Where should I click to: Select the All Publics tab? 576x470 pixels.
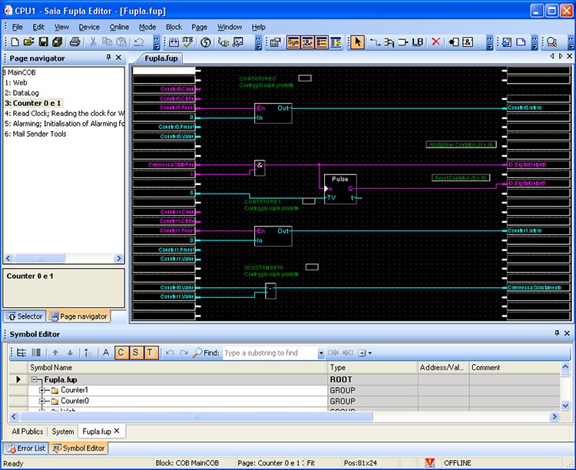[28, 431]
